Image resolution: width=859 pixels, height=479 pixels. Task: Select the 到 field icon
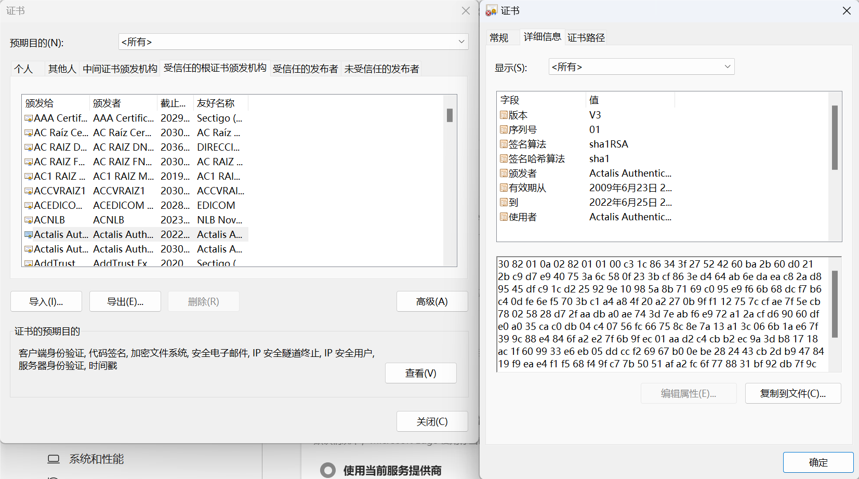[x=504, y=202]
